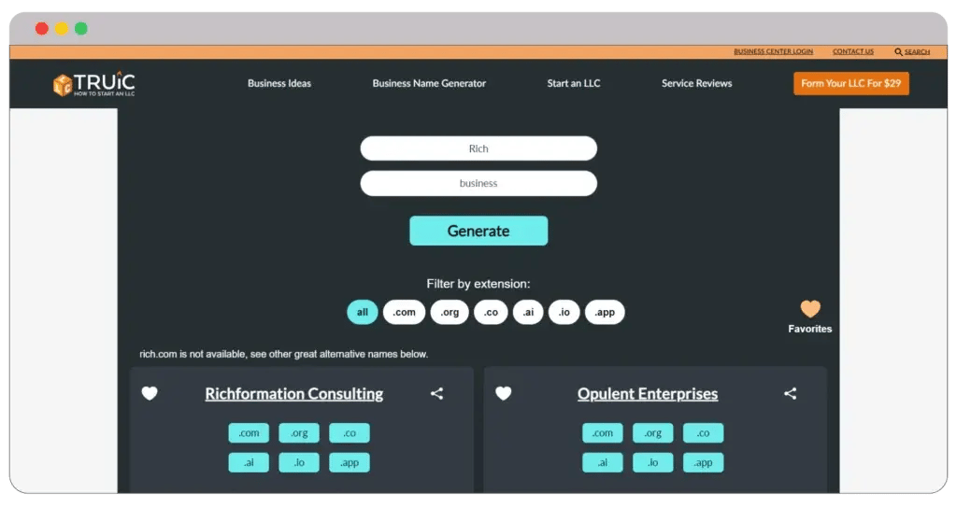Select the 'all' extension filter
This screenshot has height=507, width=957.
(363, 313)
